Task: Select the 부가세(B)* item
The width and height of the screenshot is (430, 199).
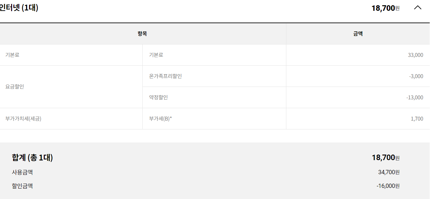Action: click(x=160, y=119)
